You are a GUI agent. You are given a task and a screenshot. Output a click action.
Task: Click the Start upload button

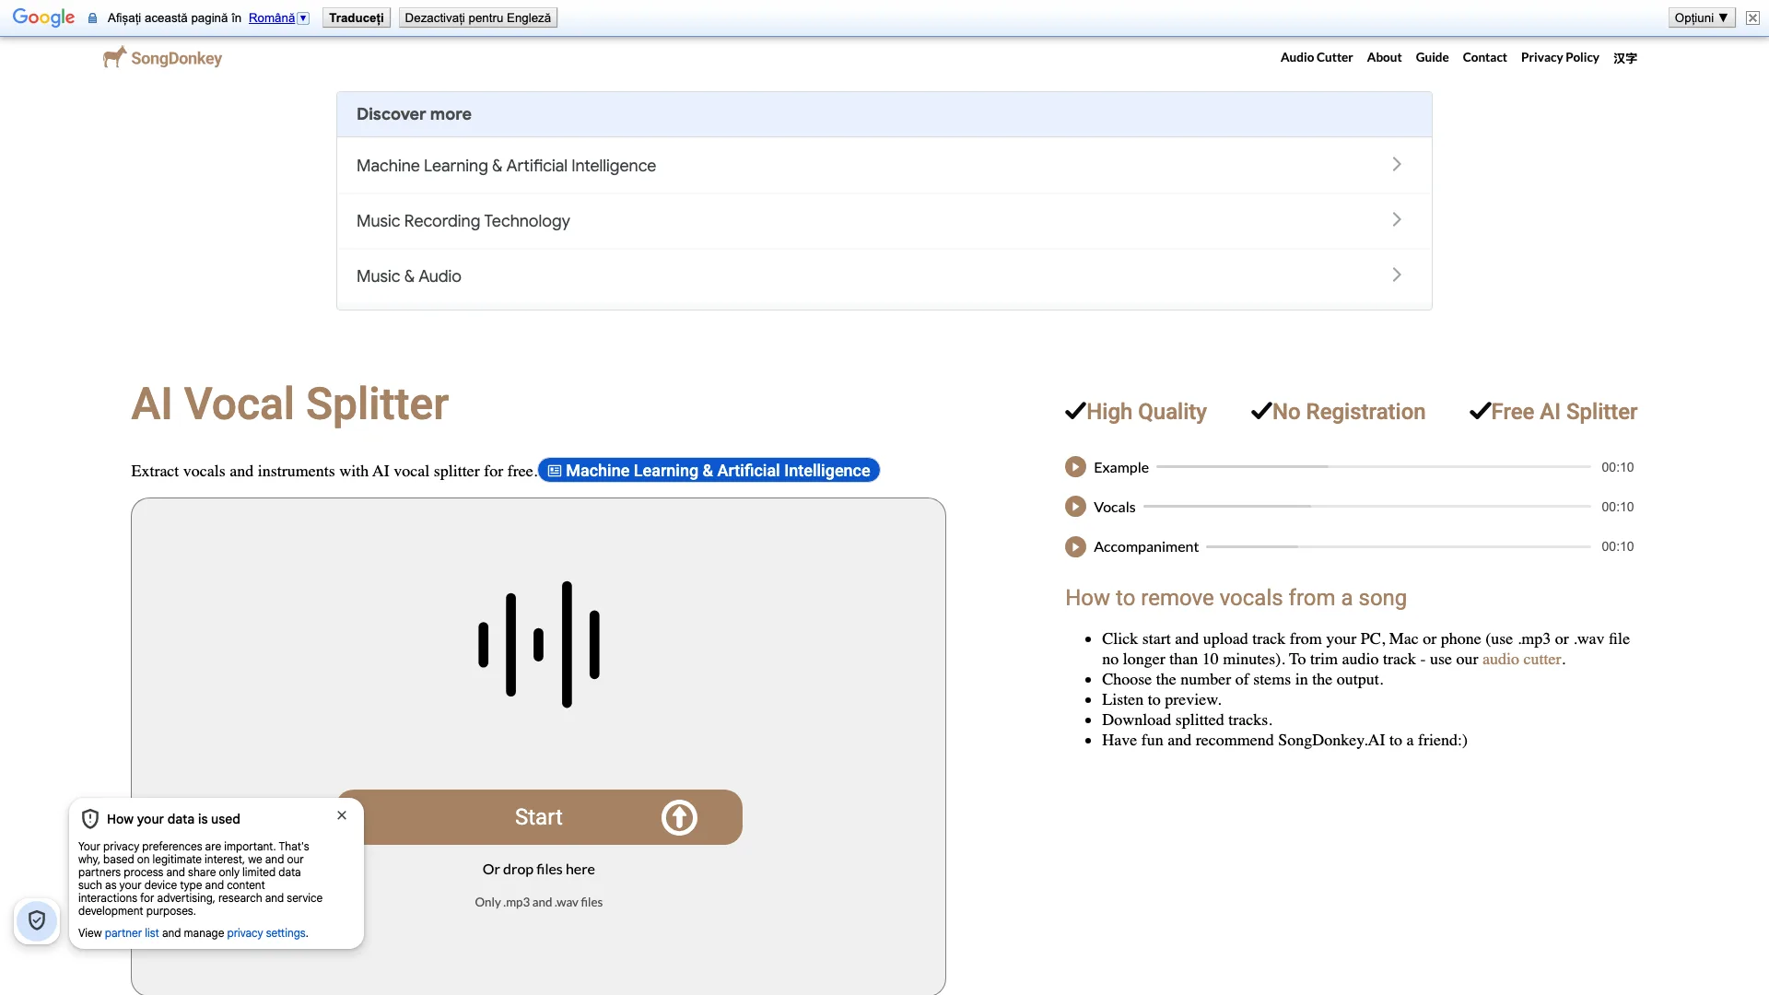click(x=539, y=817)
